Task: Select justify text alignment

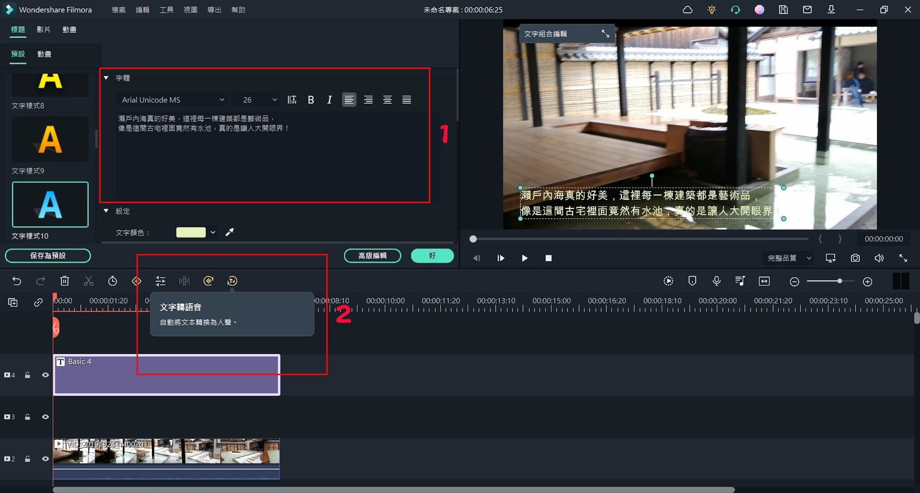Action: [x=406, y=100]
